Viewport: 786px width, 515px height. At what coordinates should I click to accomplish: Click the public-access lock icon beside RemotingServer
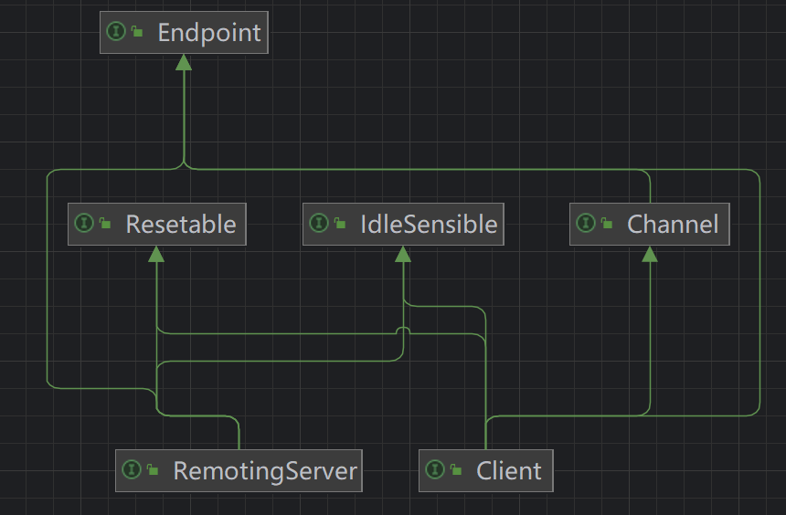coord(153,470)
